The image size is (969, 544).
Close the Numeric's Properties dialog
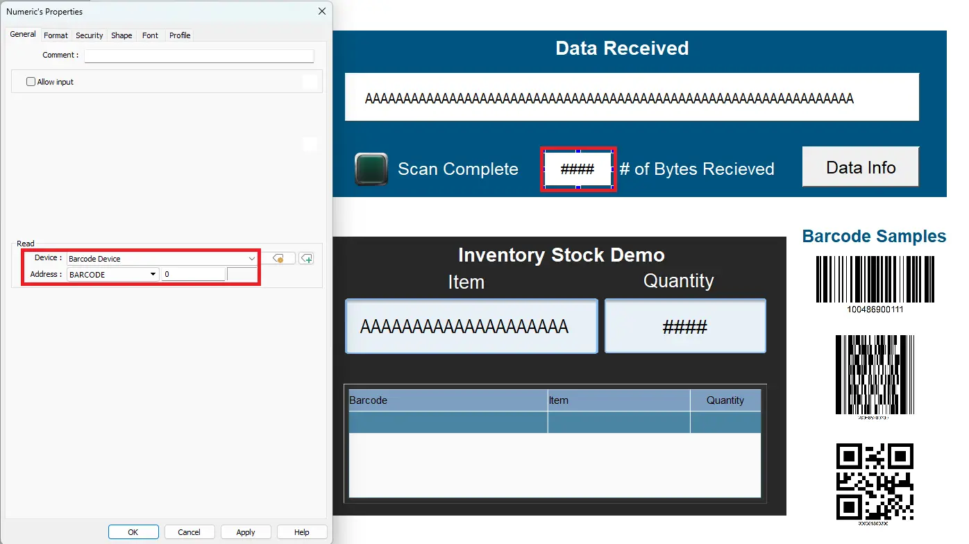click(321, 11)
